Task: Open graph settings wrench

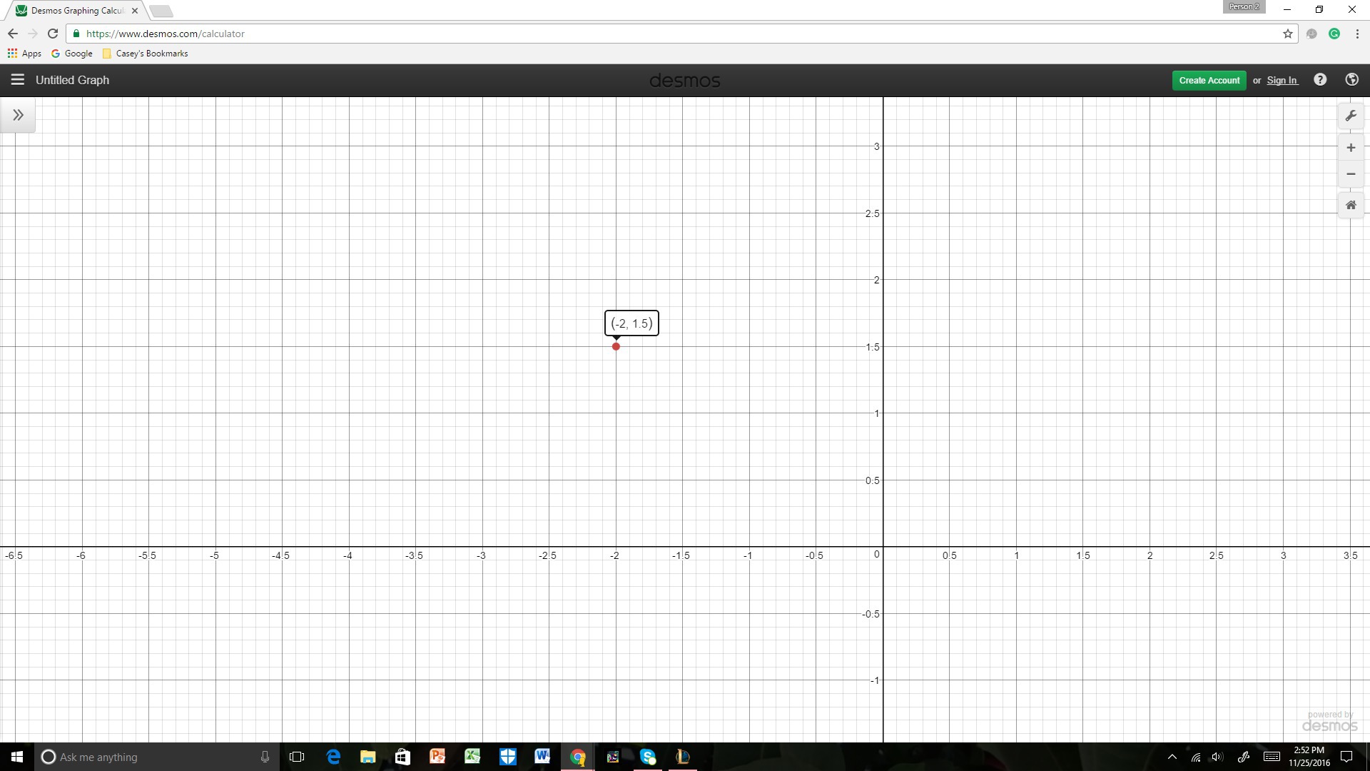Action: (x=1351, y=116)
